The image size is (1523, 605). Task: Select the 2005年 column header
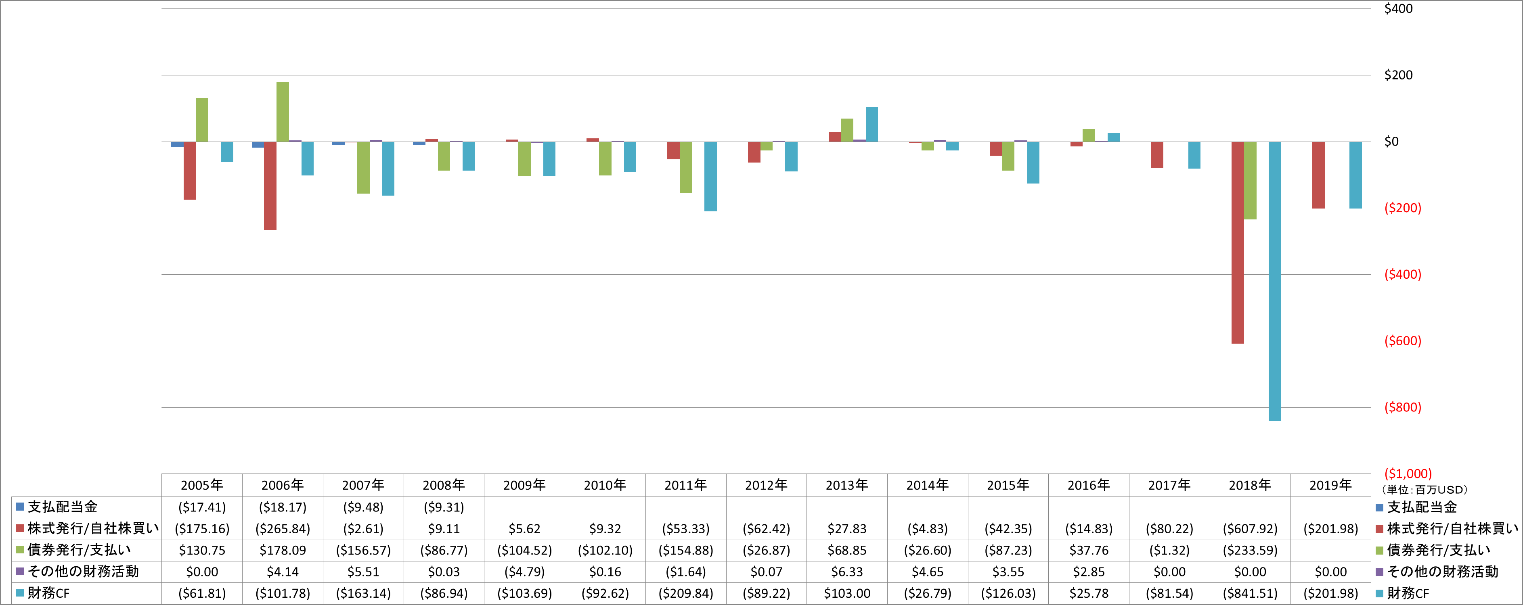pyautogui.click(x=201, y=485)
